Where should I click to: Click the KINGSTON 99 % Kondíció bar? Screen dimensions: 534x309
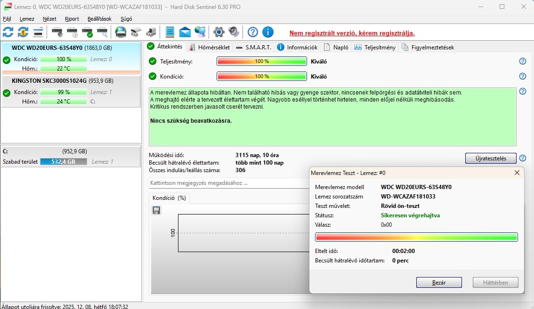coord(64,92)
